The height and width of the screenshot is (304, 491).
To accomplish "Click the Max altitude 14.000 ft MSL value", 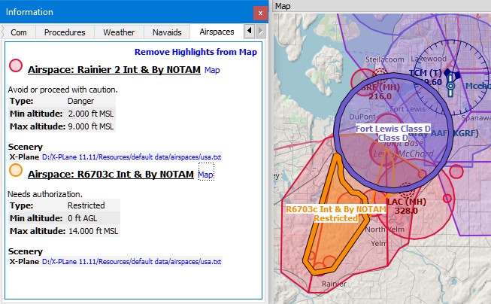I will coord(93,231).
